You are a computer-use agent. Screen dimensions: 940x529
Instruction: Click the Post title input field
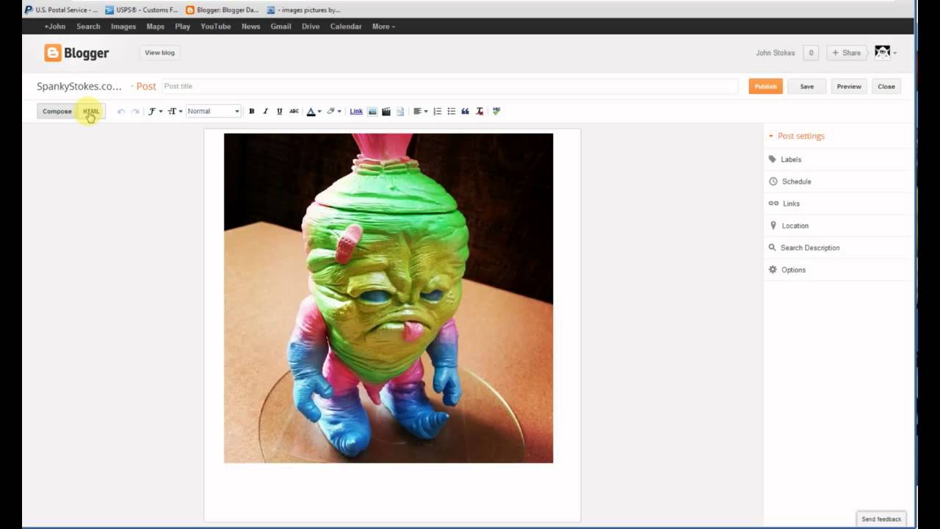[x=449, y=87]
